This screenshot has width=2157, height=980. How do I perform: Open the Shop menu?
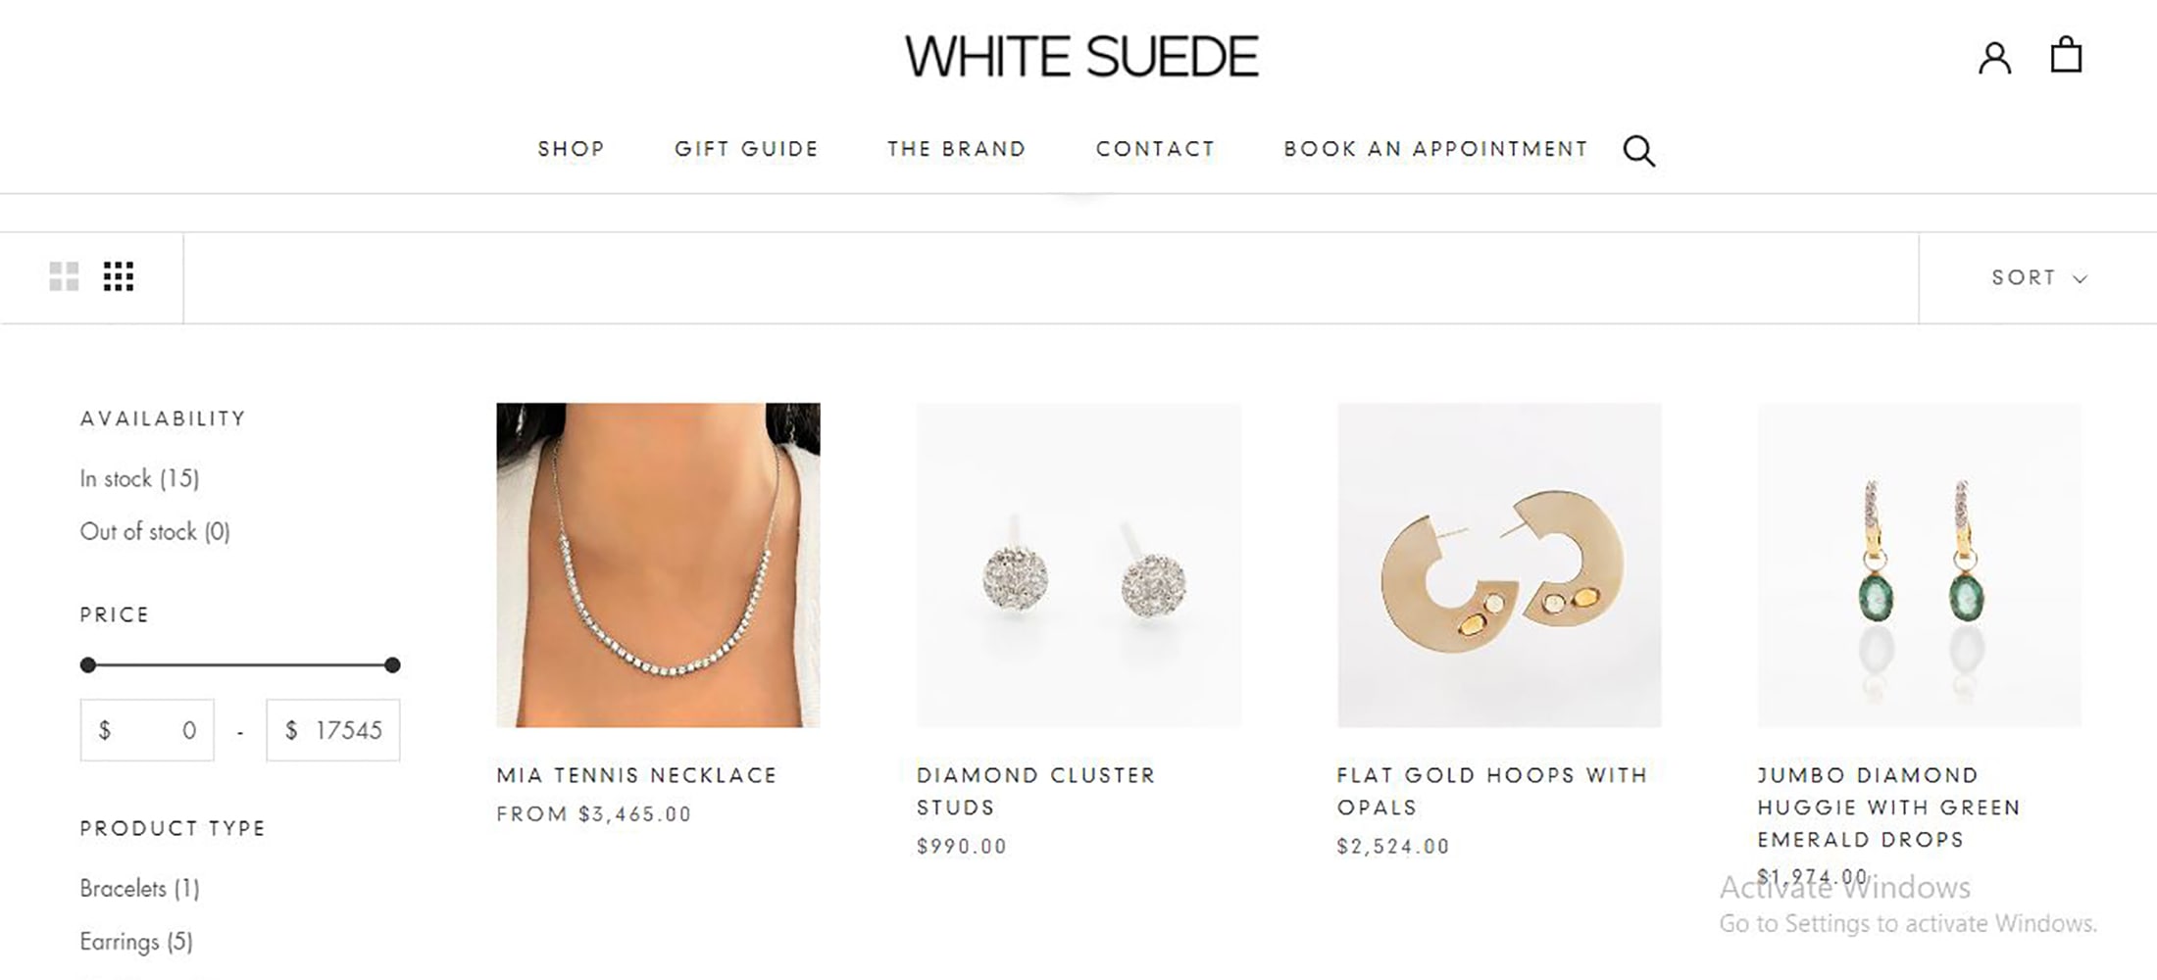571,149
